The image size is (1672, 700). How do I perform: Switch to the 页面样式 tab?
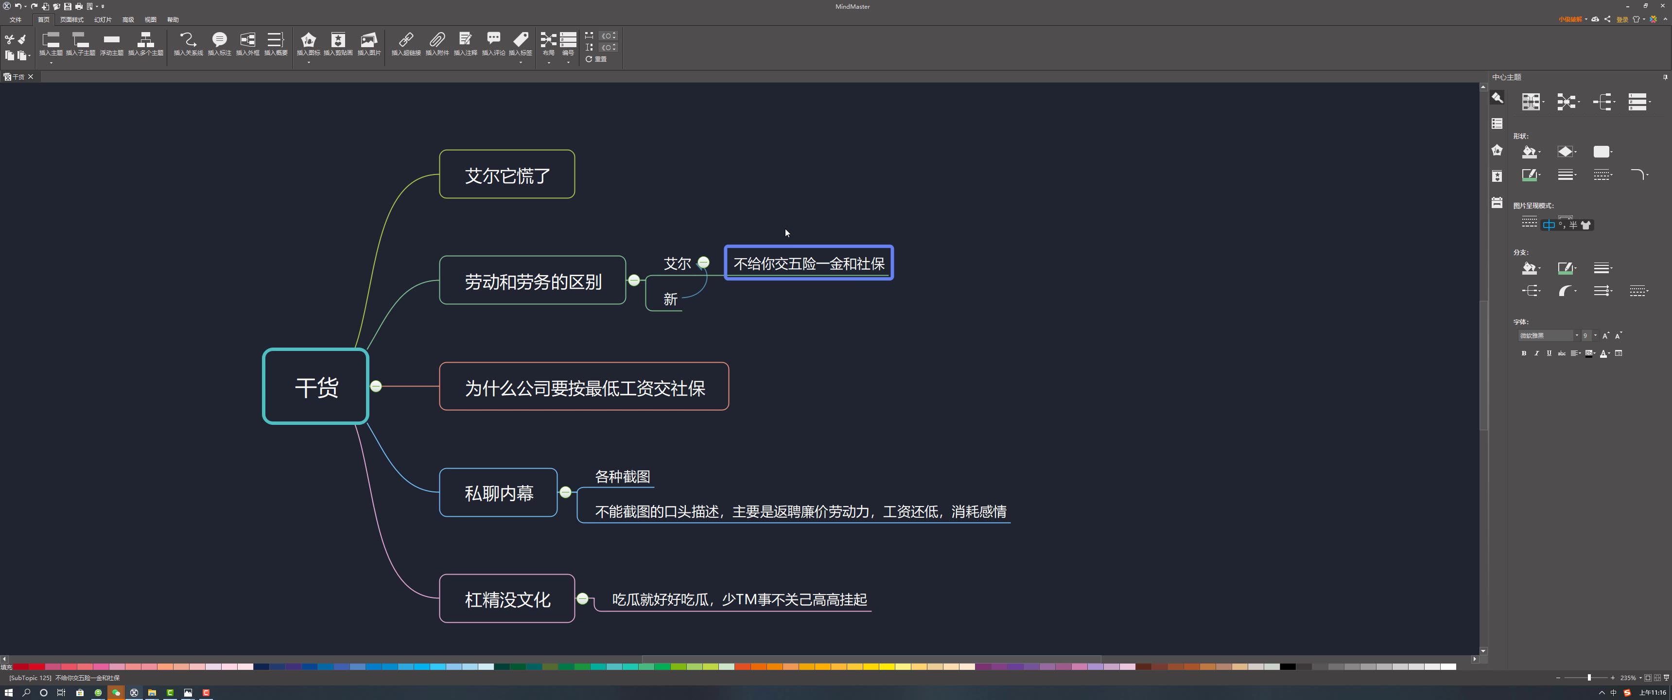(71, 19)
